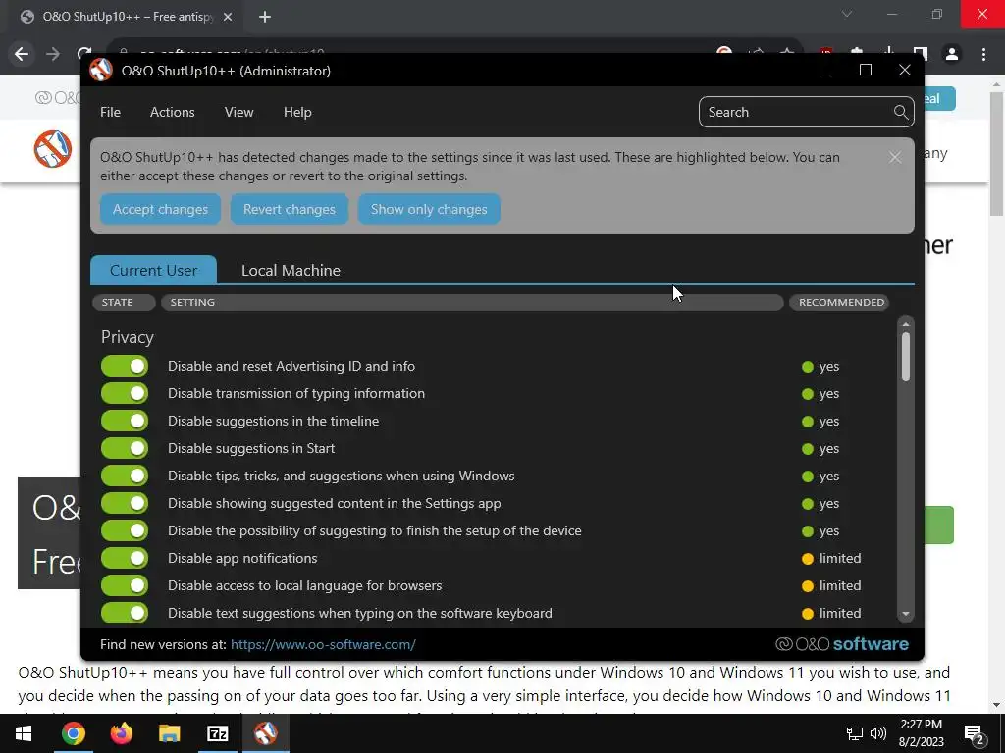Switch to the Local Machine tab
The height and width of the screenshot is (753, 1005).
pos(291,271)
